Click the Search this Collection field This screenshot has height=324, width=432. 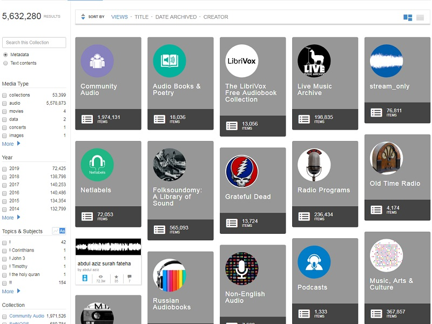click(x=34, y=43)
